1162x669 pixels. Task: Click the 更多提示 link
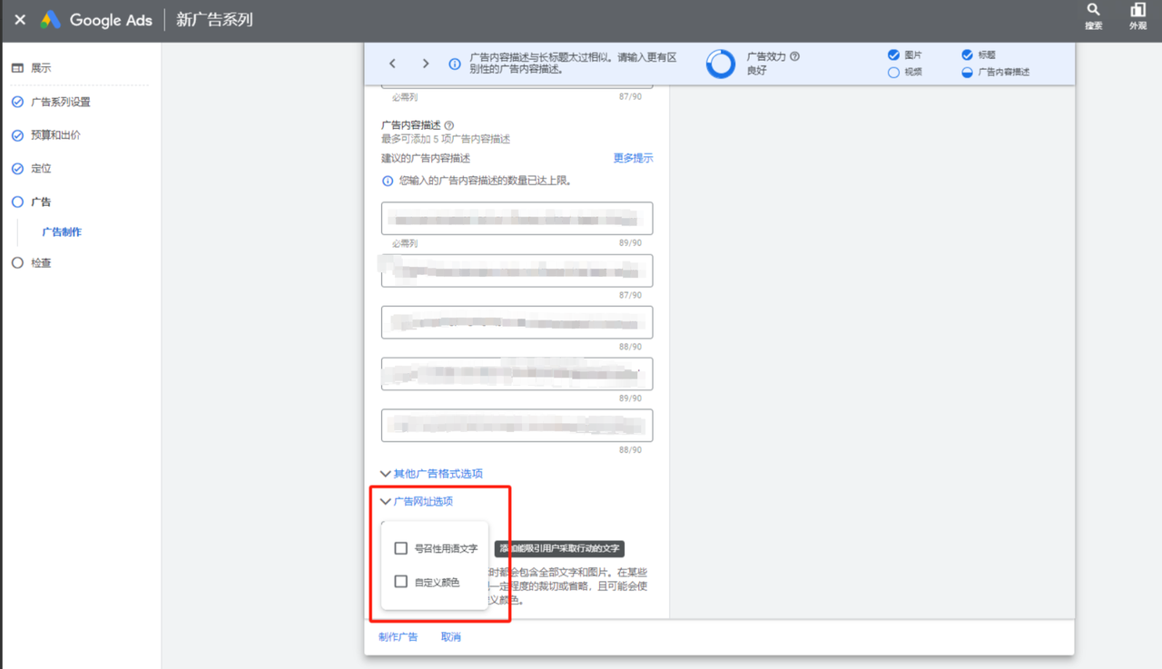[x=633, y=158]
